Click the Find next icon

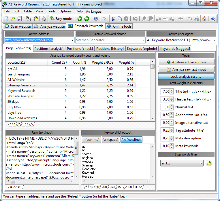[x=151, y=19]
